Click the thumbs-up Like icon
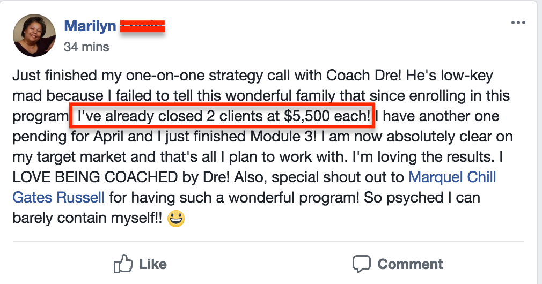The image size is (542, 284). [123, 264]
